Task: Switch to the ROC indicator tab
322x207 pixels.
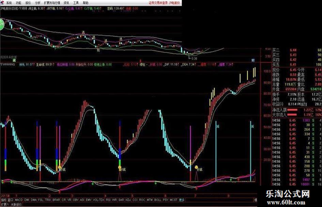Action: (142, 200)
